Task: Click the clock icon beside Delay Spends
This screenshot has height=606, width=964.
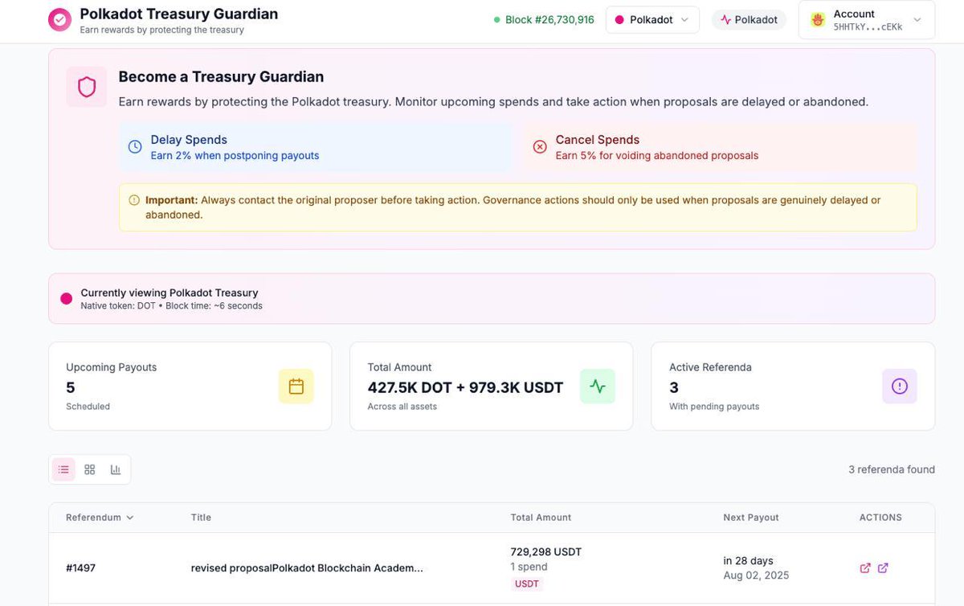Action: click(135, 146)
